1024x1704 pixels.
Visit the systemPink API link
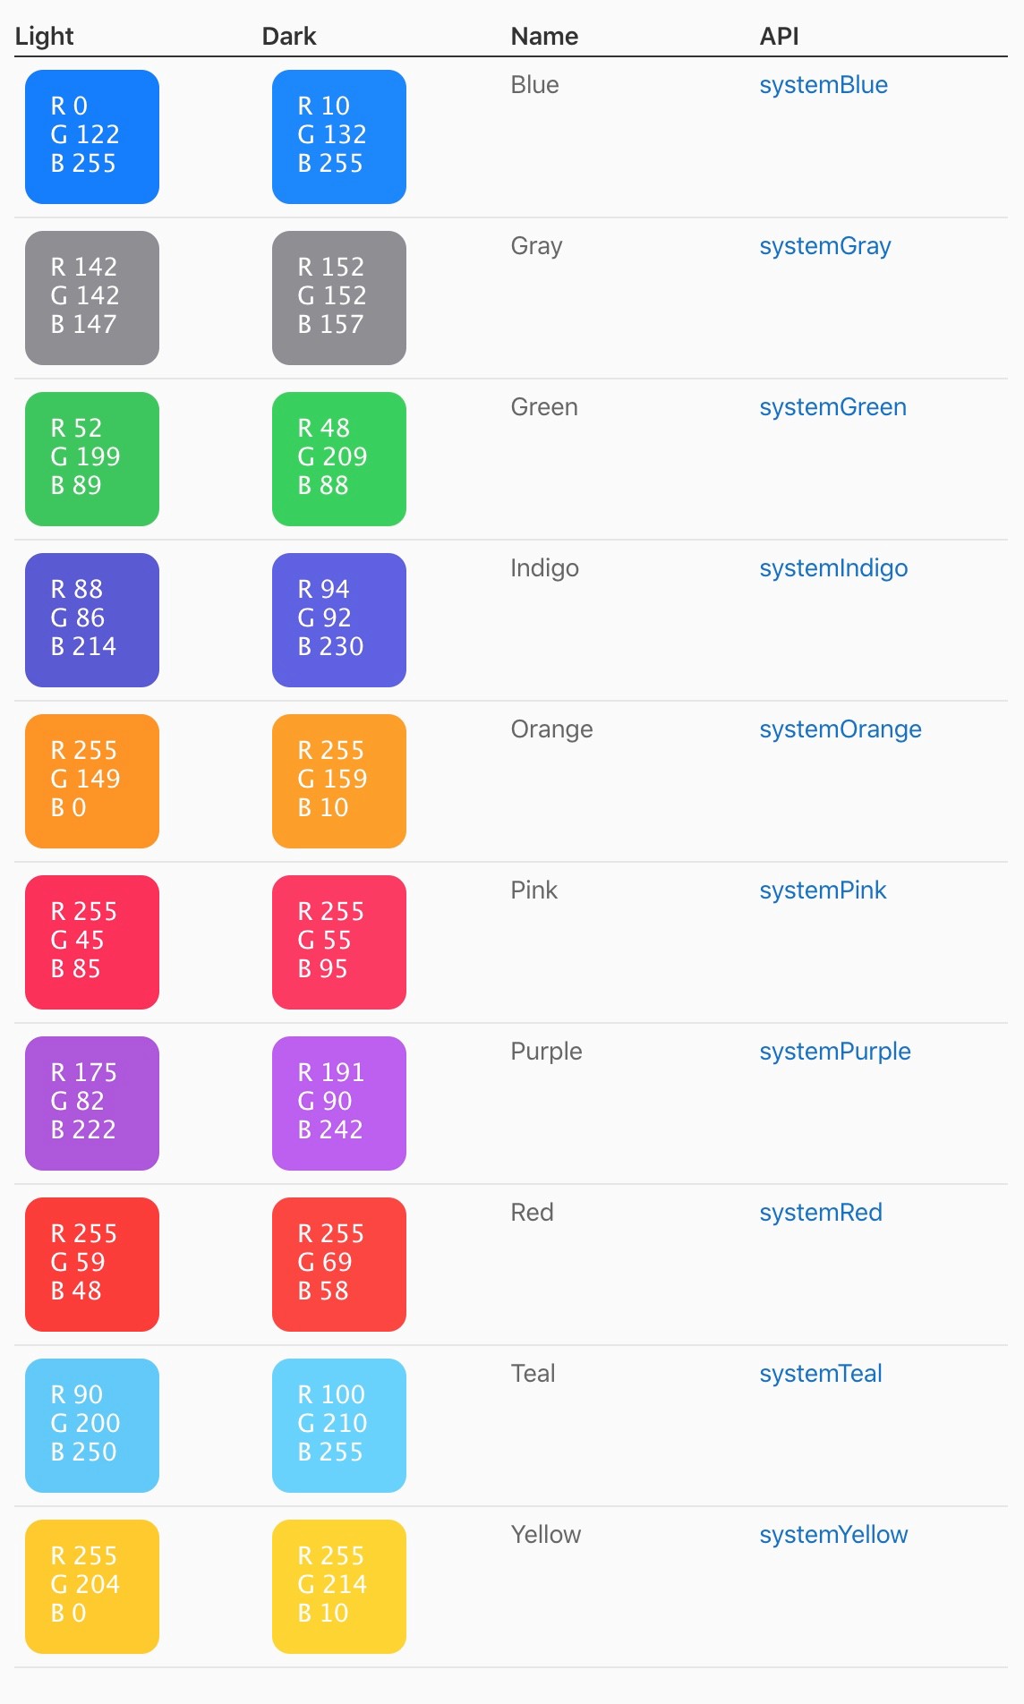pyautogui.click(x=823, y=890)
